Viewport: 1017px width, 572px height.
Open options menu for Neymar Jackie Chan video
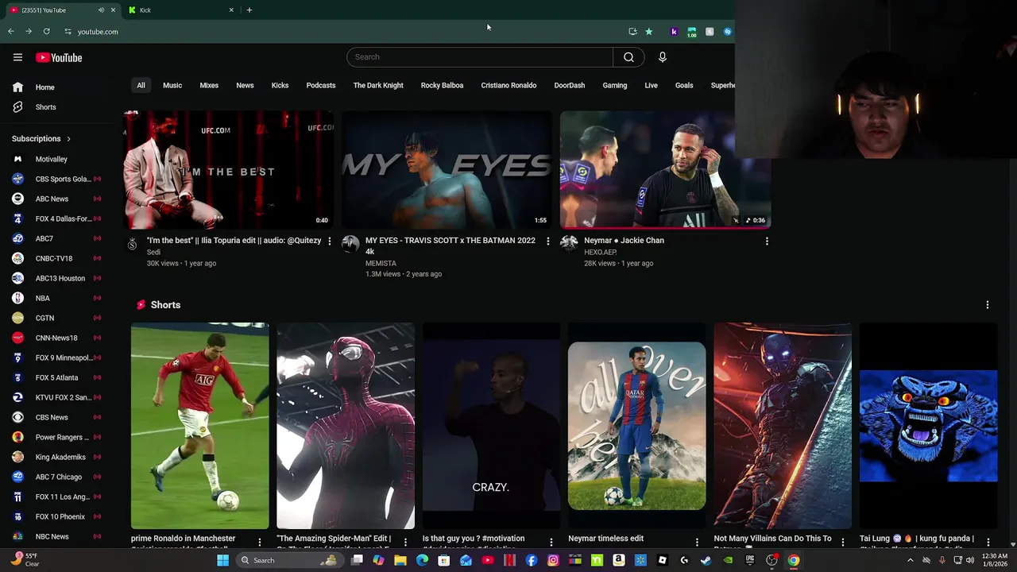pyautogui.click(x=767, y=241)
